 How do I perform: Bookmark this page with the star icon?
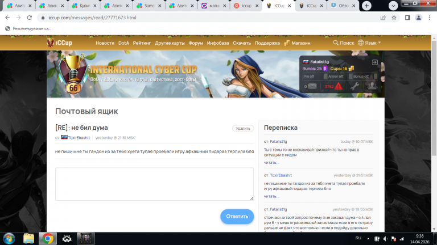pos(394,18)
